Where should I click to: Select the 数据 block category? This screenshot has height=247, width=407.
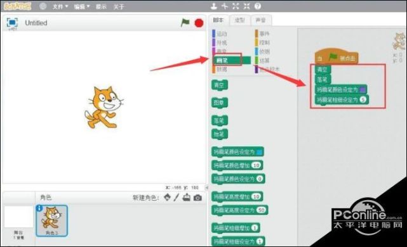(220, 69)
